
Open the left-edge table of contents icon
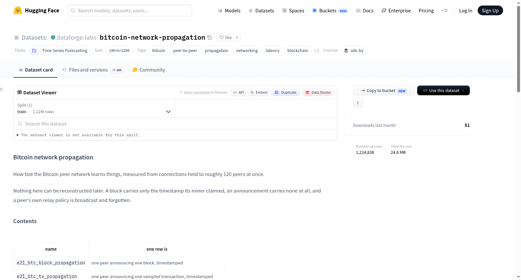coord(1,89)
